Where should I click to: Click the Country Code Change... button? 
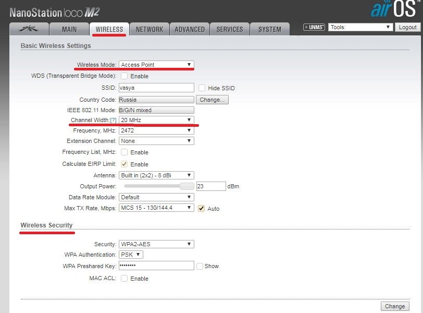click(x=212, y=100)
